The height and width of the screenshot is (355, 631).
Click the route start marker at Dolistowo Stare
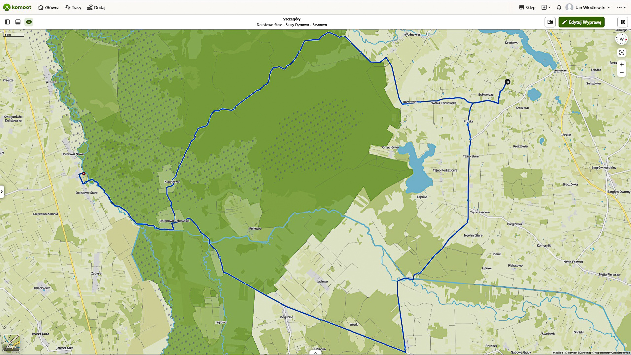click(84, 173)
